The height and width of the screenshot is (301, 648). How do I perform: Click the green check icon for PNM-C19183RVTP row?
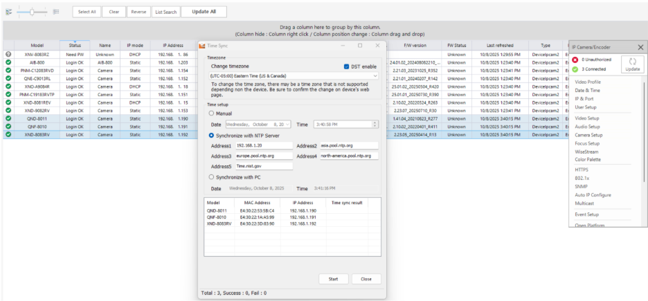(8, 95)
